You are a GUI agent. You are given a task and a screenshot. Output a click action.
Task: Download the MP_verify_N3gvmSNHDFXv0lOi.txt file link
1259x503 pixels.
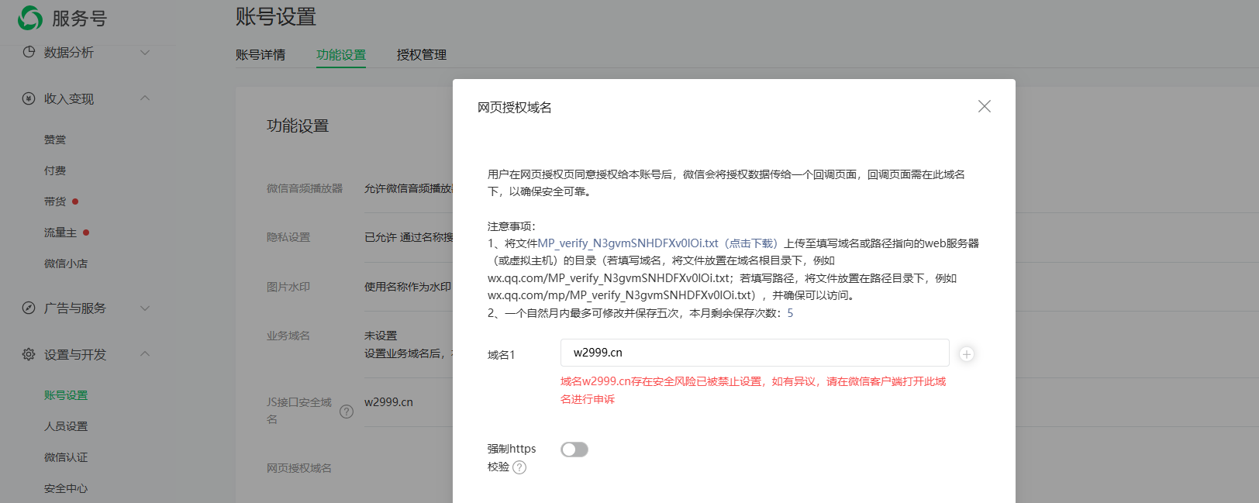(658, 243)
